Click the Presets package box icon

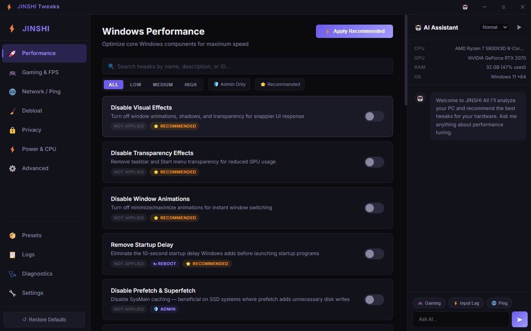12,235
